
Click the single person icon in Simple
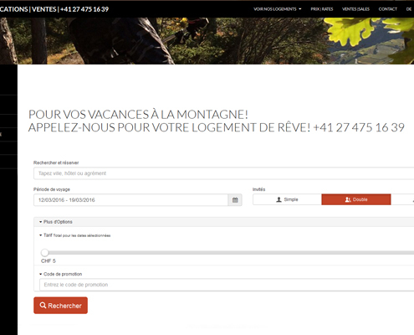(279, 199)
